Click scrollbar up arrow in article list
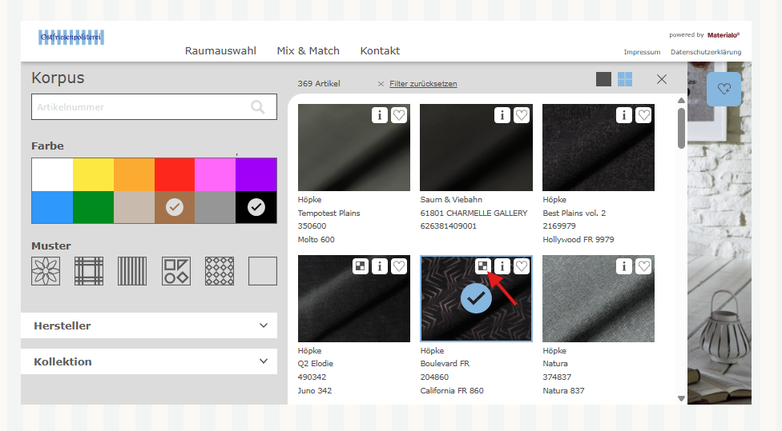Viewport: 782px width, 431px height. [x=681, y=101]
